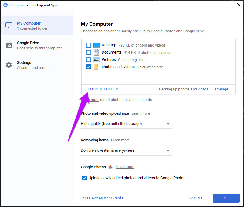Click the "My Computer" page heading
The width and height of the screenshot is (244, 207).
coord(97,24)
